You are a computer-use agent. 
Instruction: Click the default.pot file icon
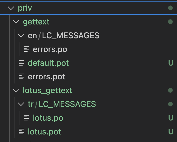point(21,63)
